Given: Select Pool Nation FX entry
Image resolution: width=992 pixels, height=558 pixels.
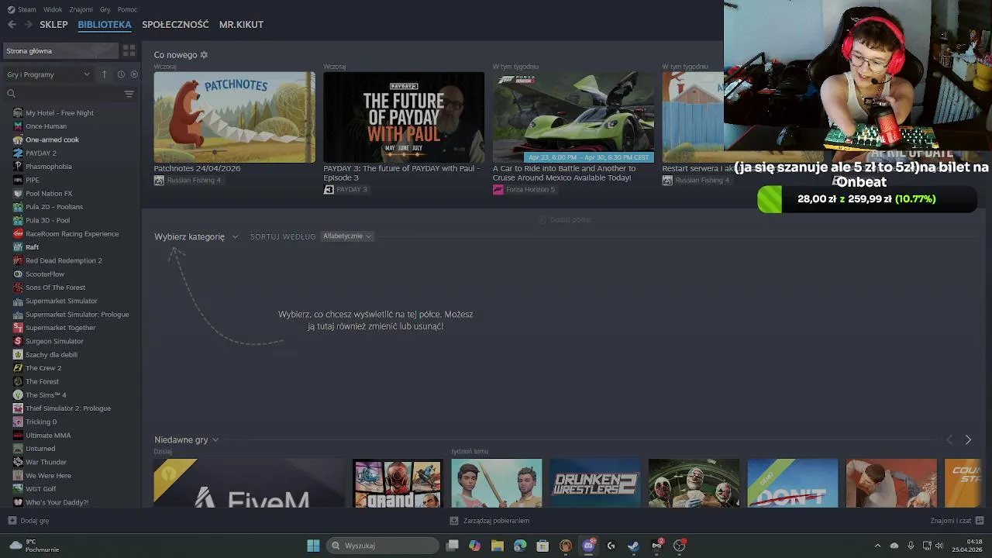Looking at the screenshot, I should [49, 194].
